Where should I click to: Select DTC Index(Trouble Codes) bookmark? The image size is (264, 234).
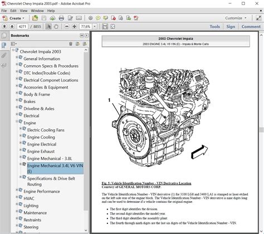click(47, 73)
